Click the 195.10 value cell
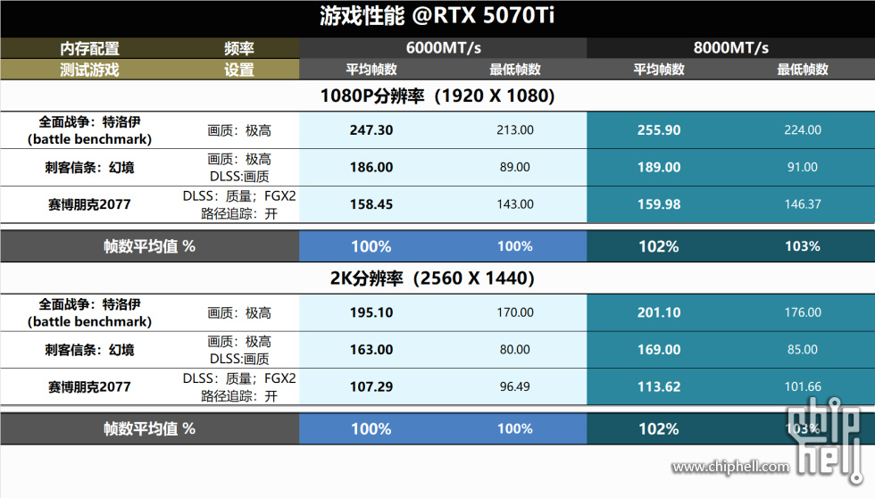This screenshot has width=875, height=498. coord(371,312)
